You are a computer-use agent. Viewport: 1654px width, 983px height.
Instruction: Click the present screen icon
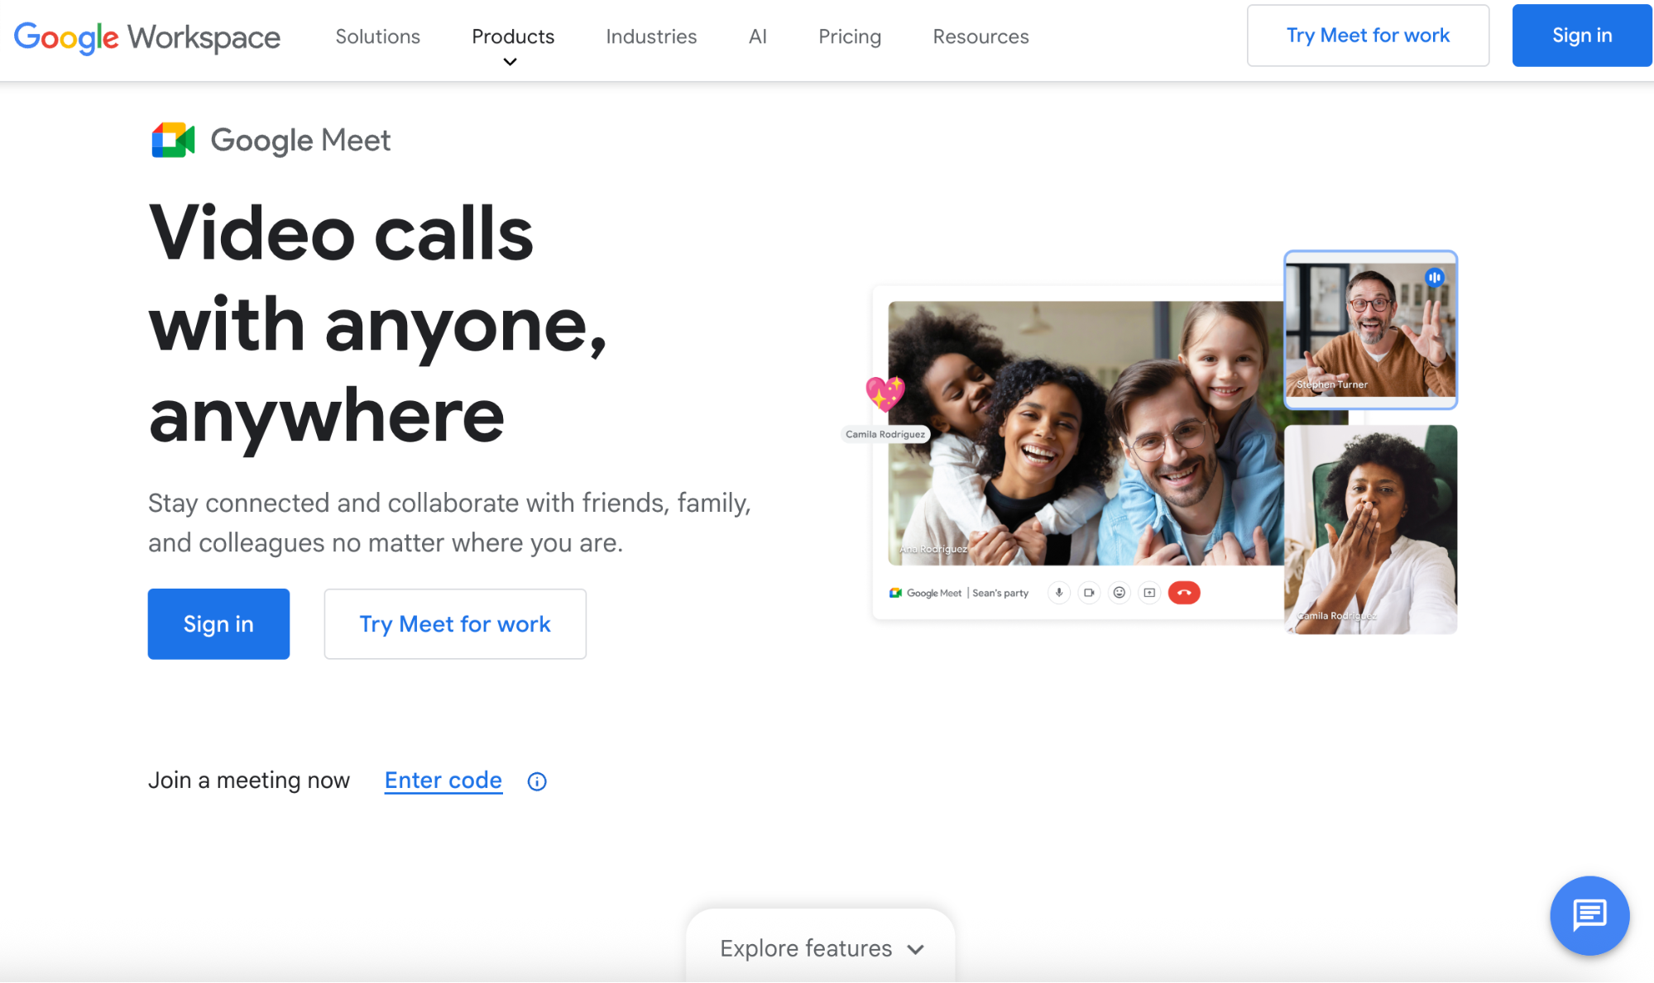pyautogui.click(x=1148, y=593)
